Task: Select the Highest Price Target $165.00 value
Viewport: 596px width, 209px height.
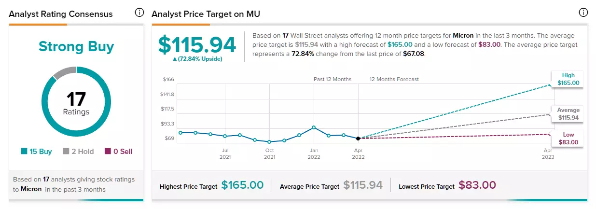Action: tap(243, 185)
